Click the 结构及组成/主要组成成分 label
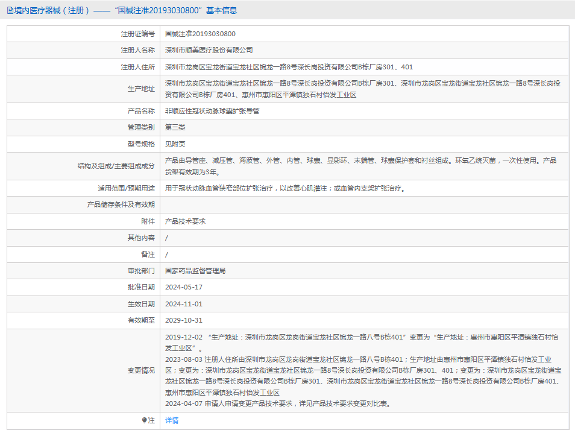Image resolution: width=575 pixels, height=433 pixels. 116,166
